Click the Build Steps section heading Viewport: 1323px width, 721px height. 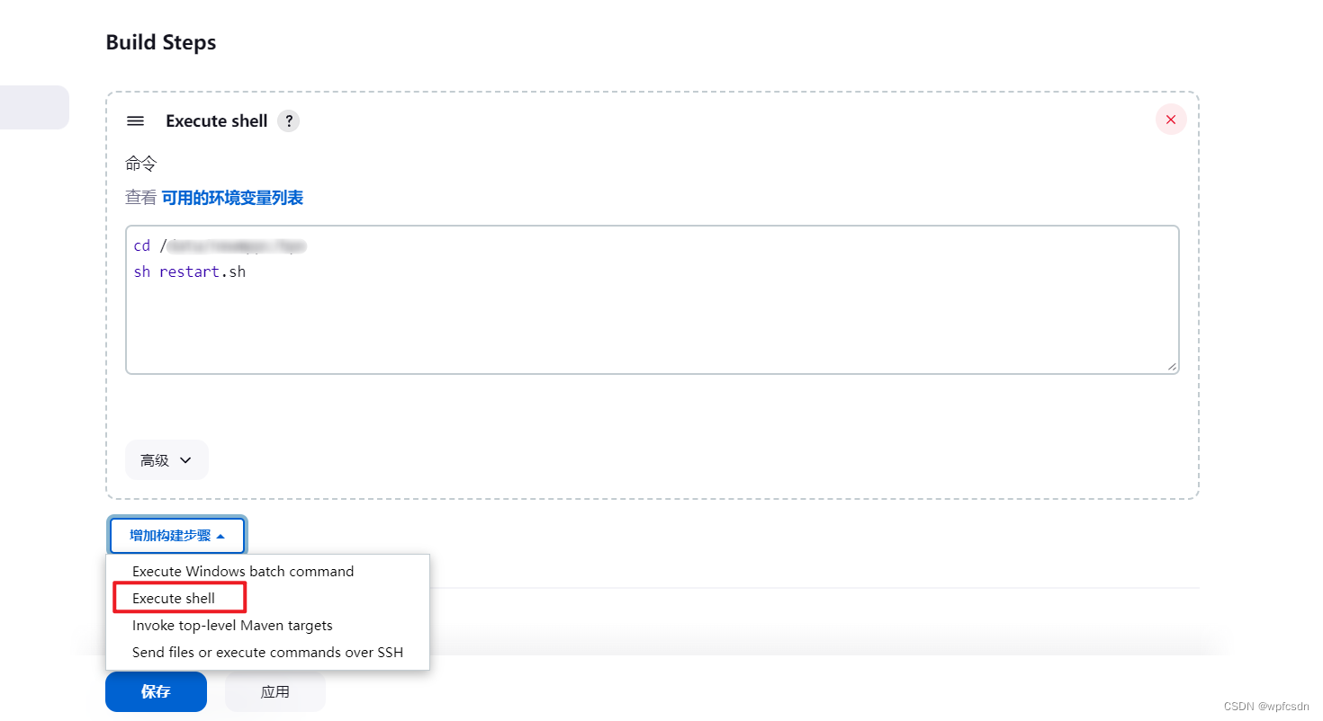(x=160, y=42)
